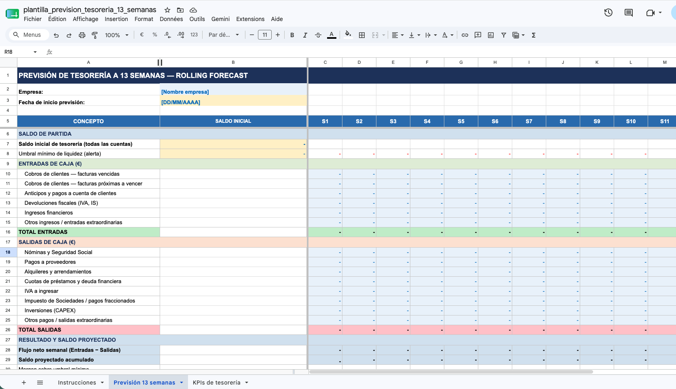Select 'TOTAL SALIDAS' cell
Viewport: 676px width, 389px height.
[89, 330]
